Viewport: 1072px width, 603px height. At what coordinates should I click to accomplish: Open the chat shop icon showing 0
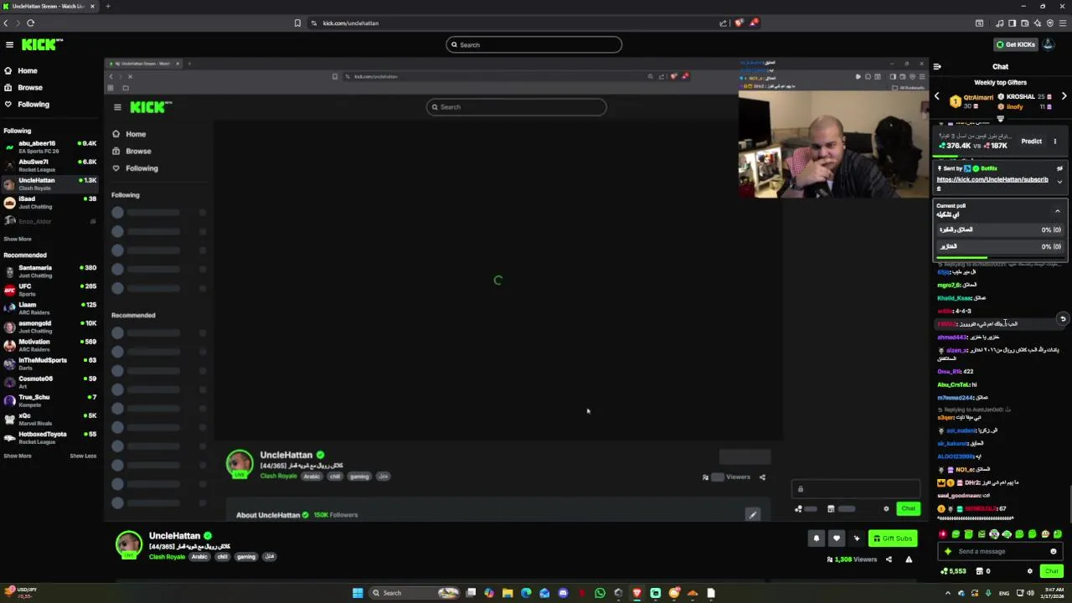pos(983,571)
